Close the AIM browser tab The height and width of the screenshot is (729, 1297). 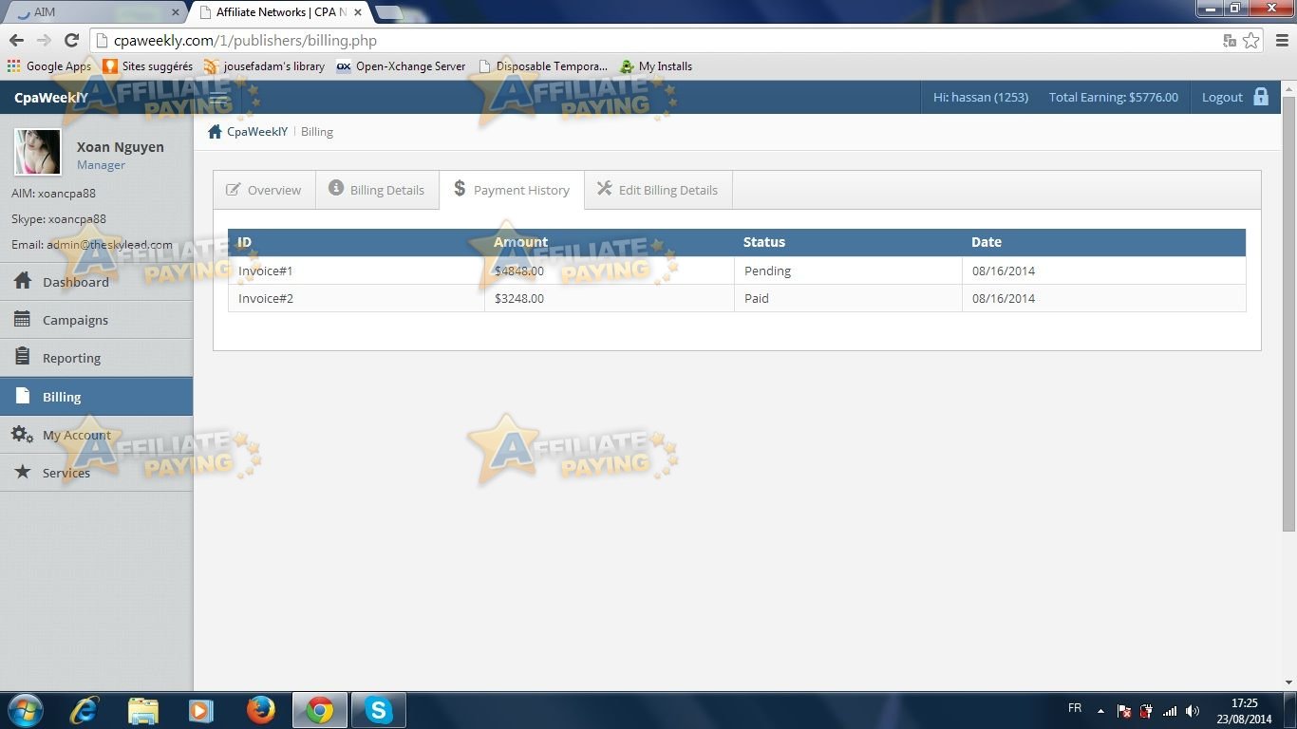click(175, 12)
